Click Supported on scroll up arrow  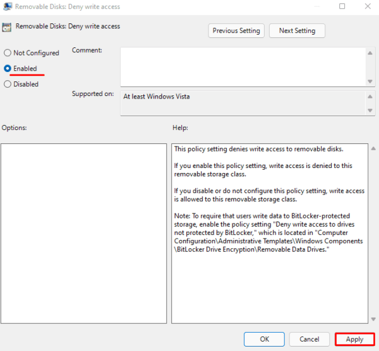[x=370, y=97]
